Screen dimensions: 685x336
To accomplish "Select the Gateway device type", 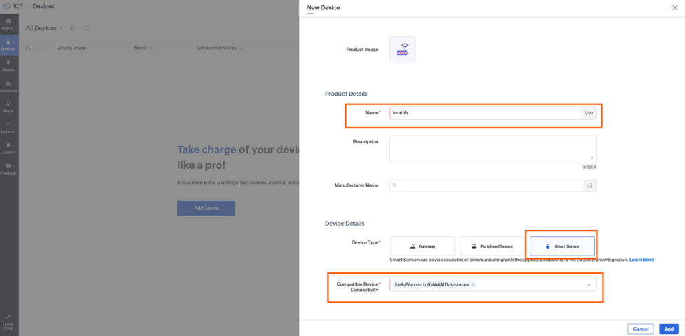I will (x=423, y=246).
